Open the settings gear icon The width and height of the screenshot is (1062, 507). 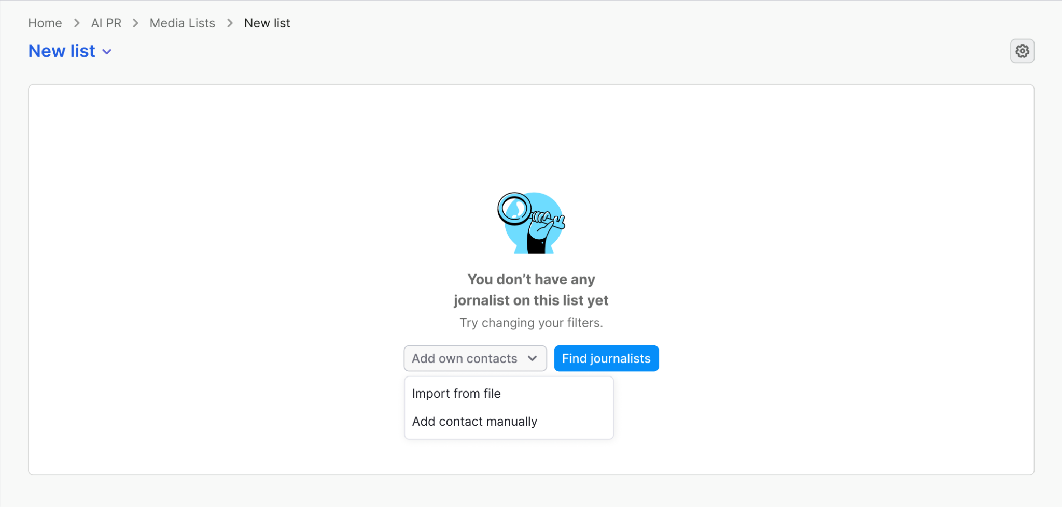(x=1022, y=51)
